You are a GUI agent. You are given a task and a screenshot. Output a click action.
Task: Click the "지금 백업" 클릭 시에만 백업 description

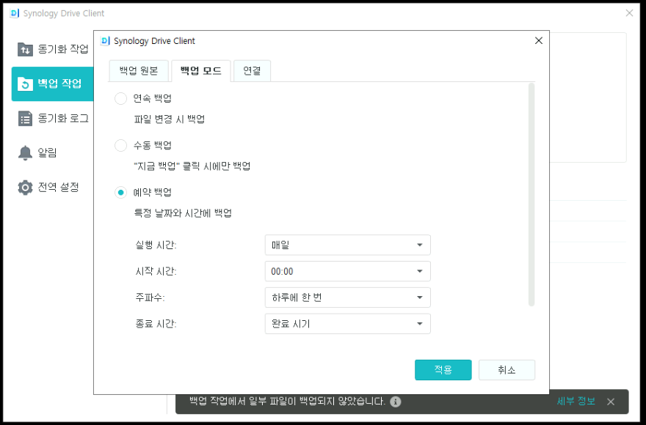tap(192, 166)
